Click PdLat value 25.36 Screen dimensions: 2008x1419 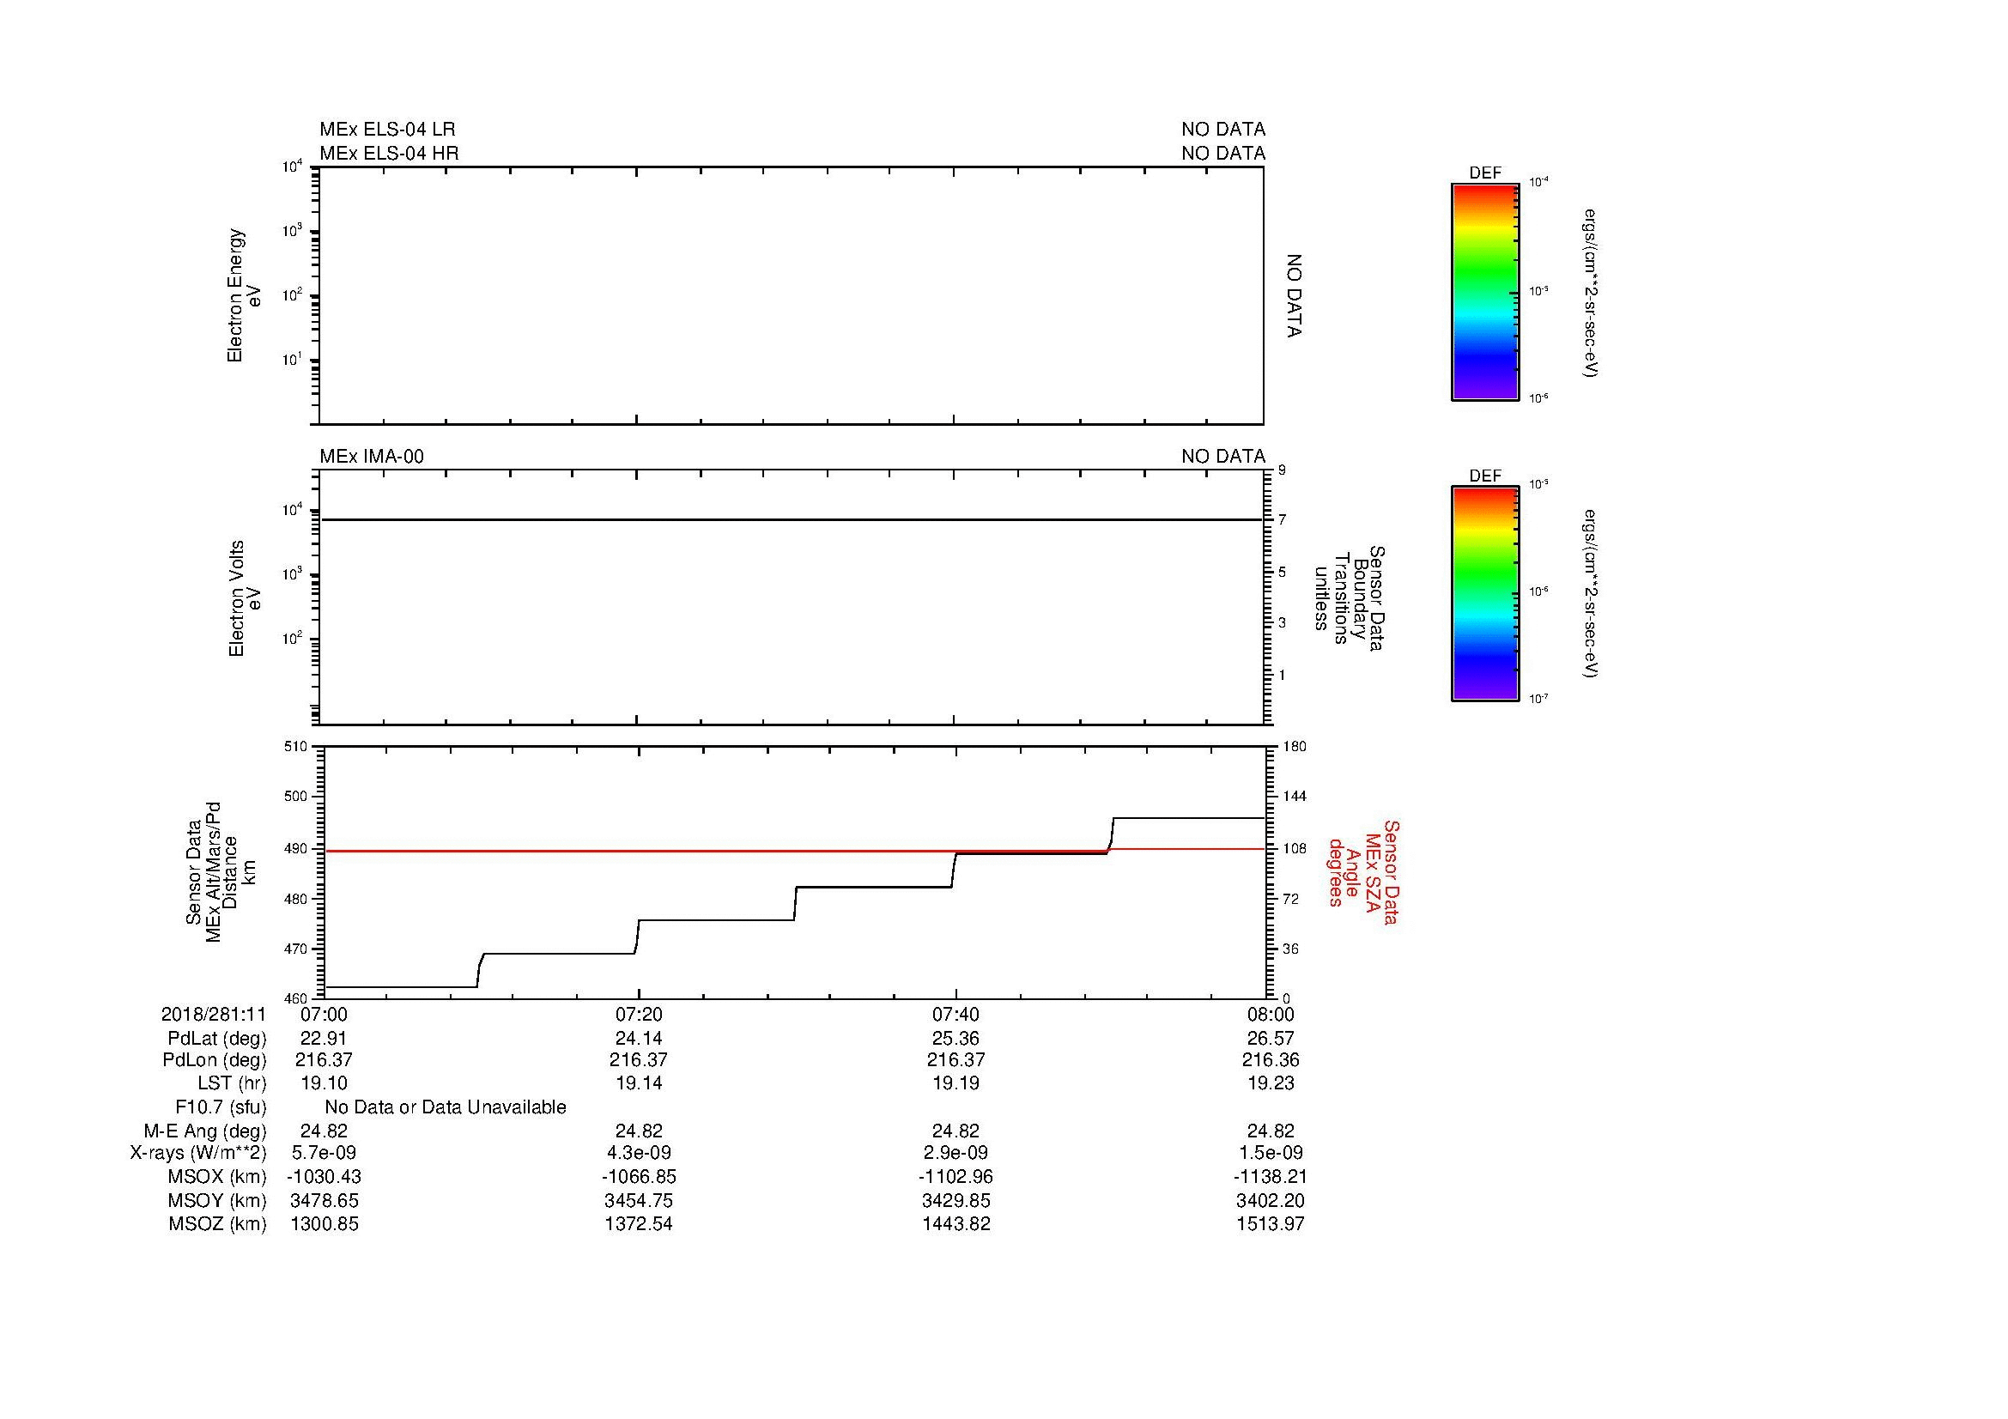955,1039
